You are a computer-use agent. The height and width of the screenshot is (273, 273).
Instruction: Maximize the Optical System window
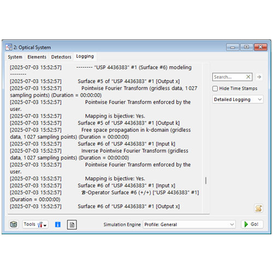tap(247, 47)
